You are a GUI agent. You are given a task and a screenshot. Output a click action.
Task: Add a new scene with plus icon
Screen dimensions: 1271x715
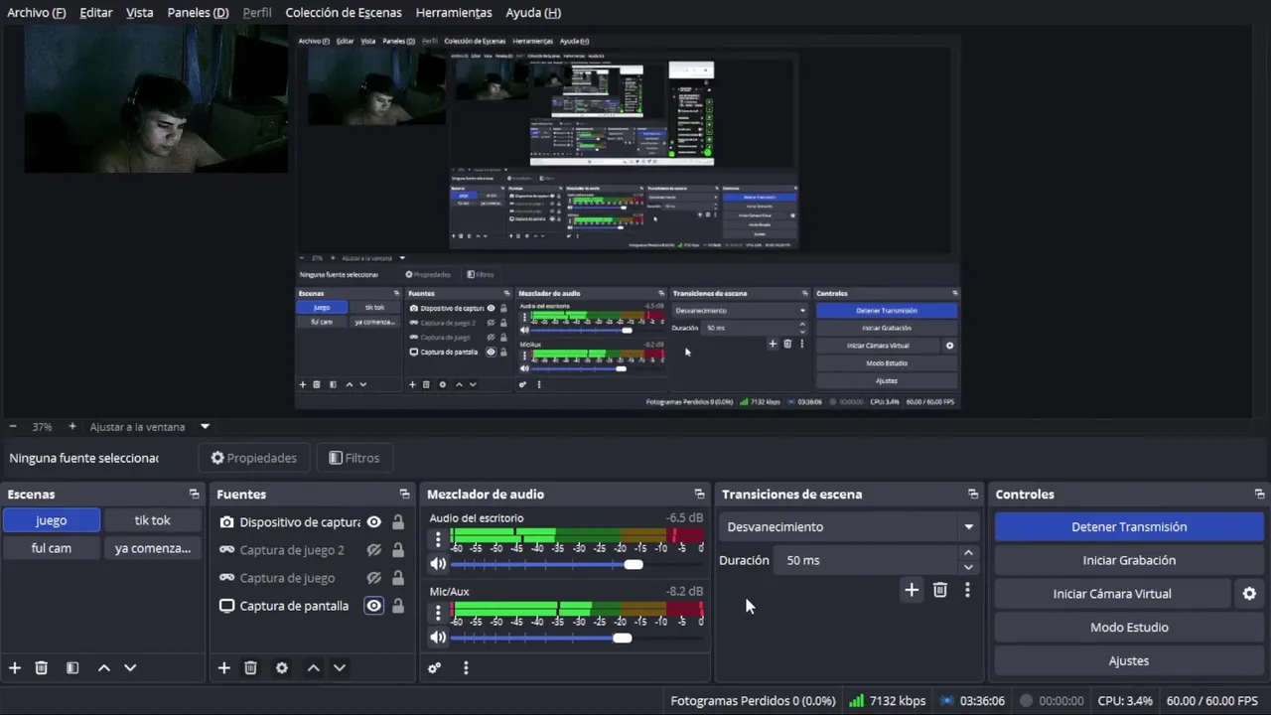(x=14, y=668)
